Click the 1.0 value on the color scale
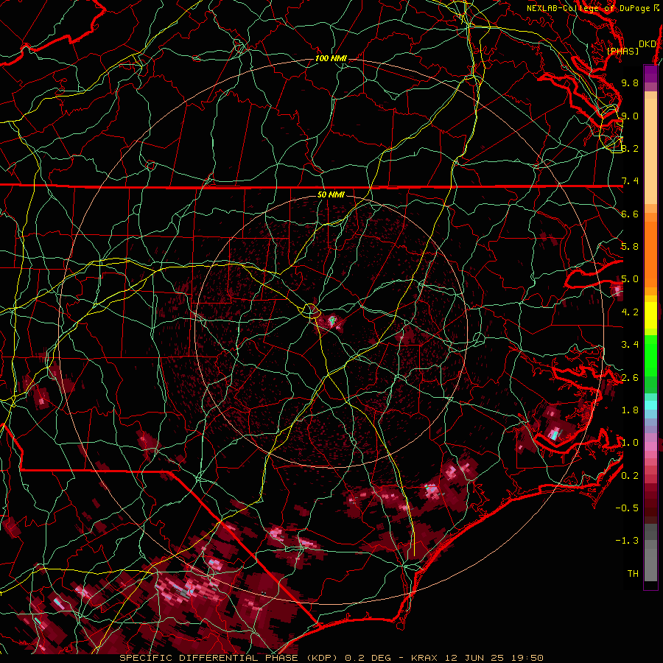This screenshot has height=663, width=663. click(x=630, y=443)
